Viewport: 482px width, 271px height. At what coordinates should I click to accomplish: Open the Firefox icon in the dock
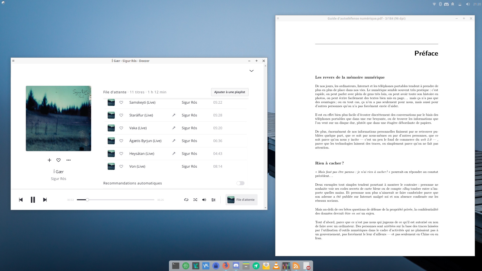[x=226, y=266]
